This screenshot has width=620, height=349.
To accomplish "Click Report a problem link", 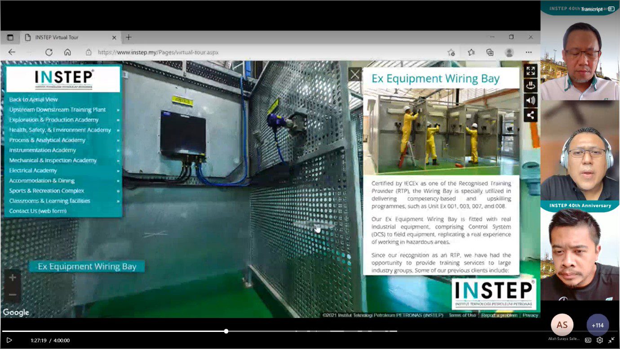I will pos(499,315).
